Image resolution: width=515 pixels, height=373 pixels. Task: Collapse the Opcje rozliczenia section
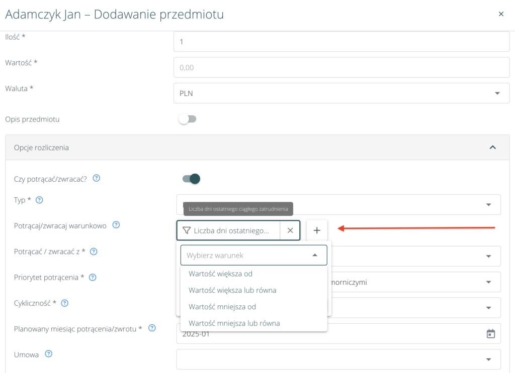[x=492, y=148]
